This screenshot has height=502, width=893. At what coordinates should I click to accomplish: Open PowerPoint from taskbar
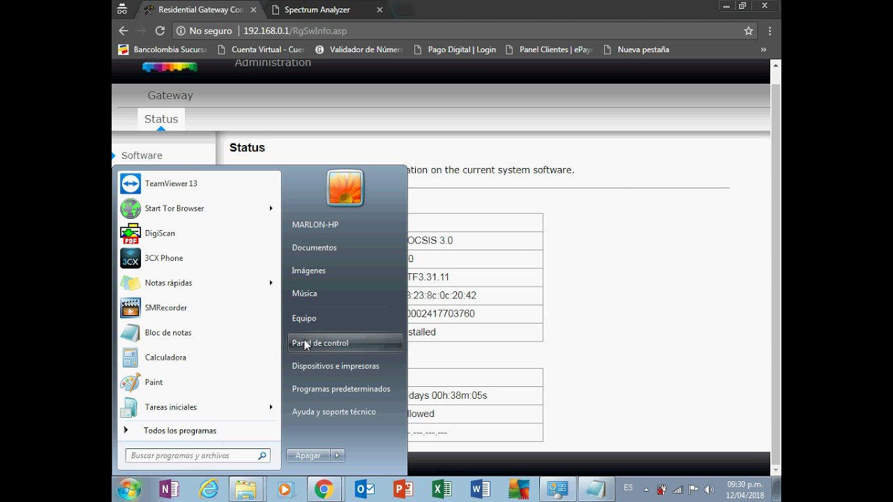coord(403,489)
